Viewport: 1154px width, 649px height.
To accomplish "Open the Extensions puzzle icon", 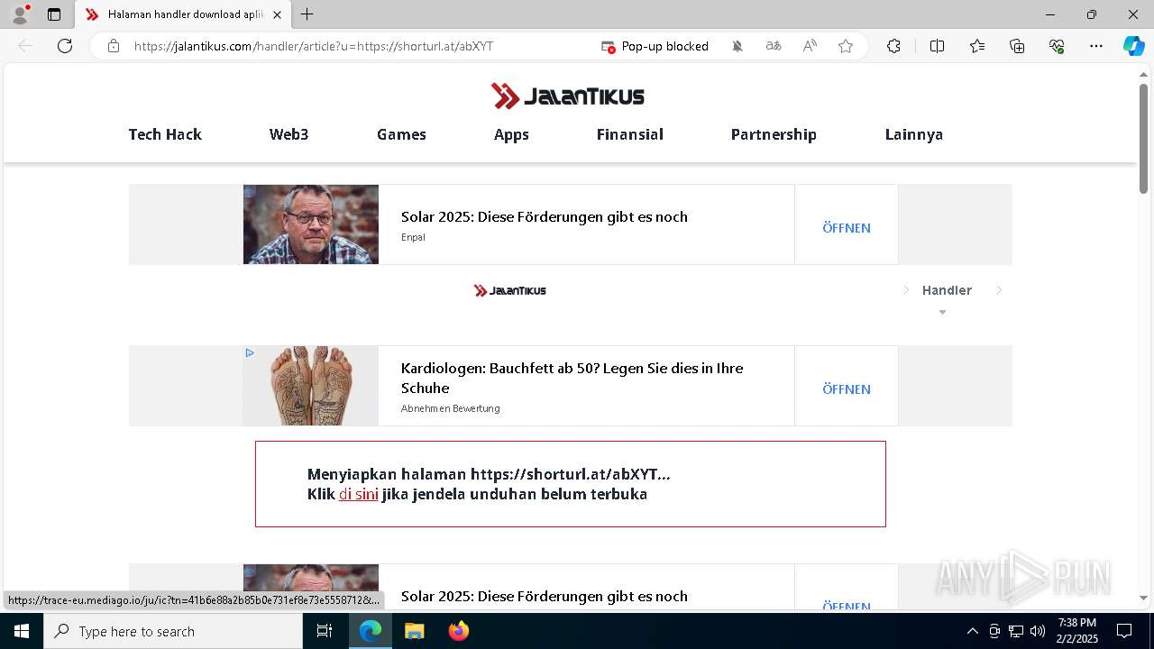I will point(893,46).
